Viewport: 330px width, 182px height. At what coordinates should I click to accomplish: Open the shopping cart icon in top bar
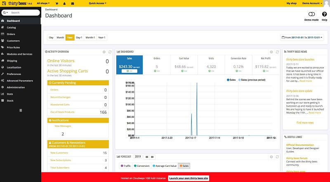click(x=57, y=4)
